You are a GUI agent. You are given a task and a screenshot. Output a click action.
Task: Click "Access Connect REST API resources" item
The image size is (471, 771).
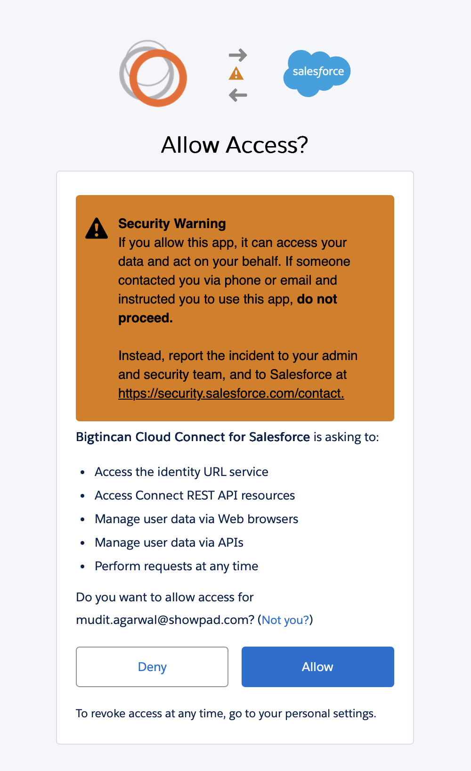[195, 495]
